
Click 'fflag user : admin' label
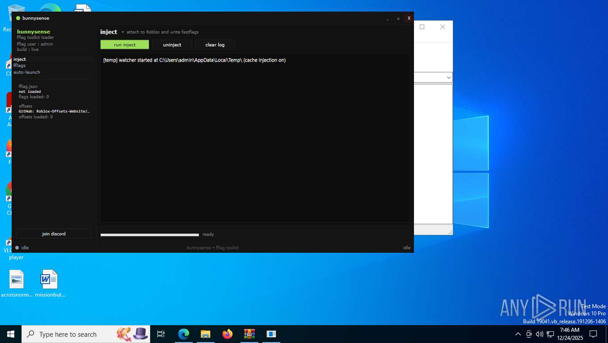[35, 44]
